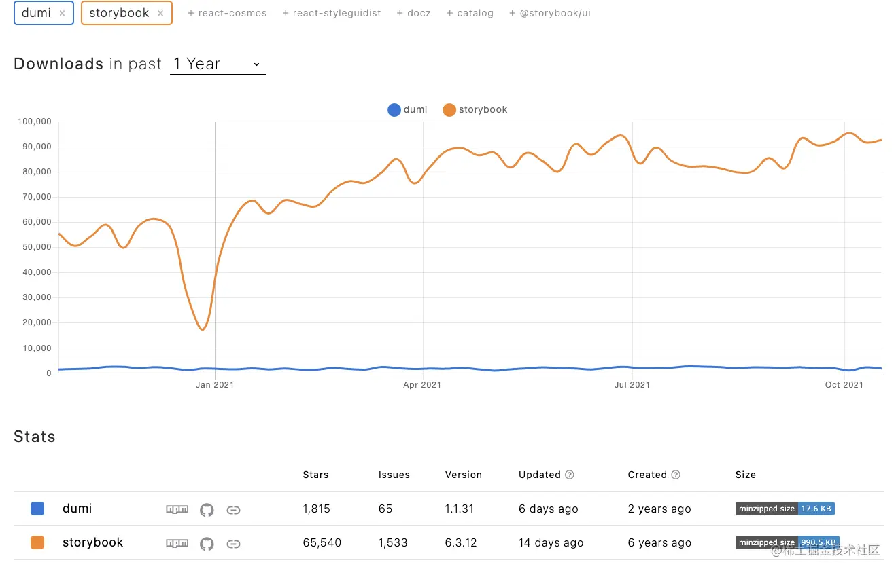Click the 50,000 y-axis label
This screenshot has width=896, height=573.
pos(37,247)
